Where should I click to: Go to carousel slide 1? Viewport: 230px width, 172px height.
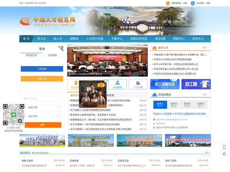point(128,74)
